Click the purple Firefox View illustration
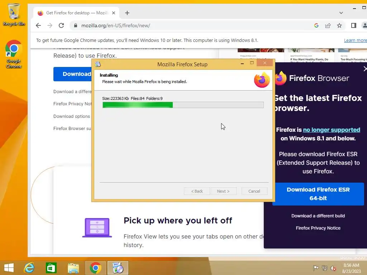 [97, 227]
